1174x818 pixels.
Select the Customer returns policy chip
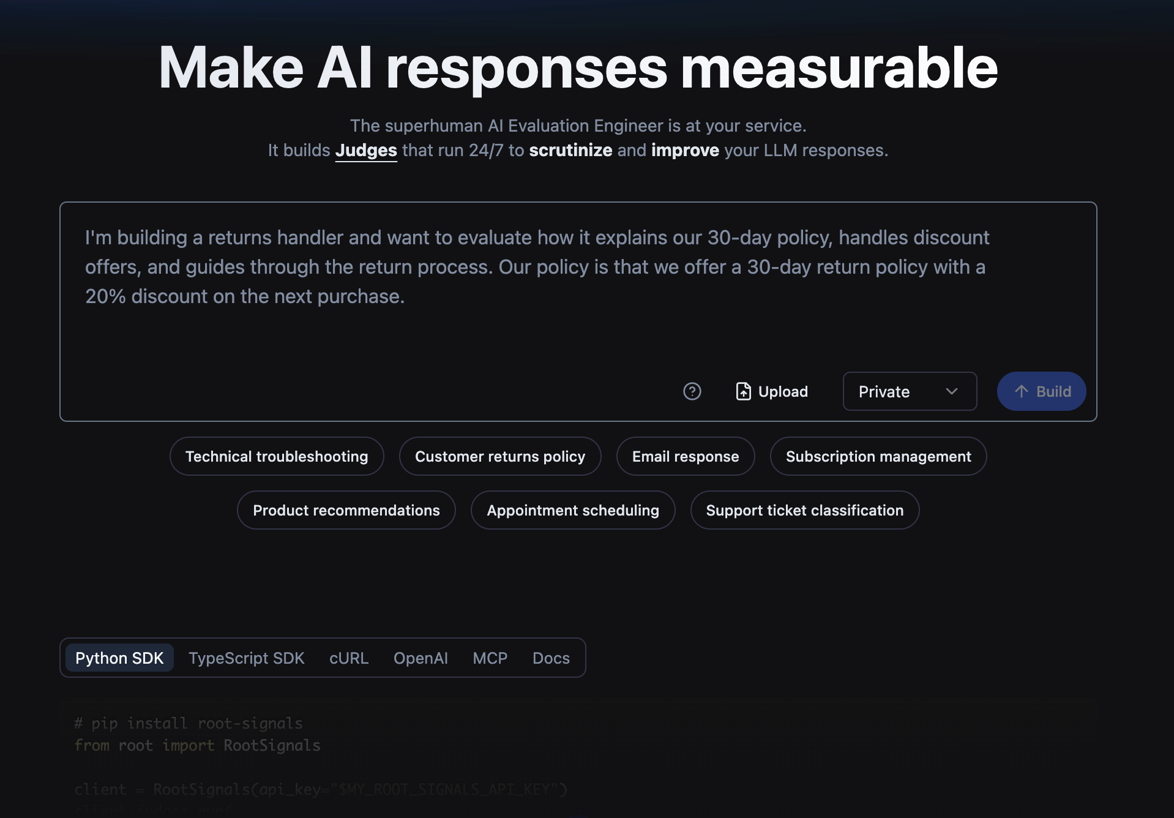point(499,456)
